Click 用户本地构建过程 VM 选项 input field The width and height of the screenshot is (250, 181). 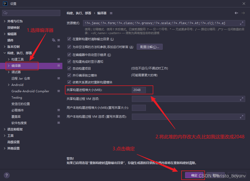[x=188, y=117]
